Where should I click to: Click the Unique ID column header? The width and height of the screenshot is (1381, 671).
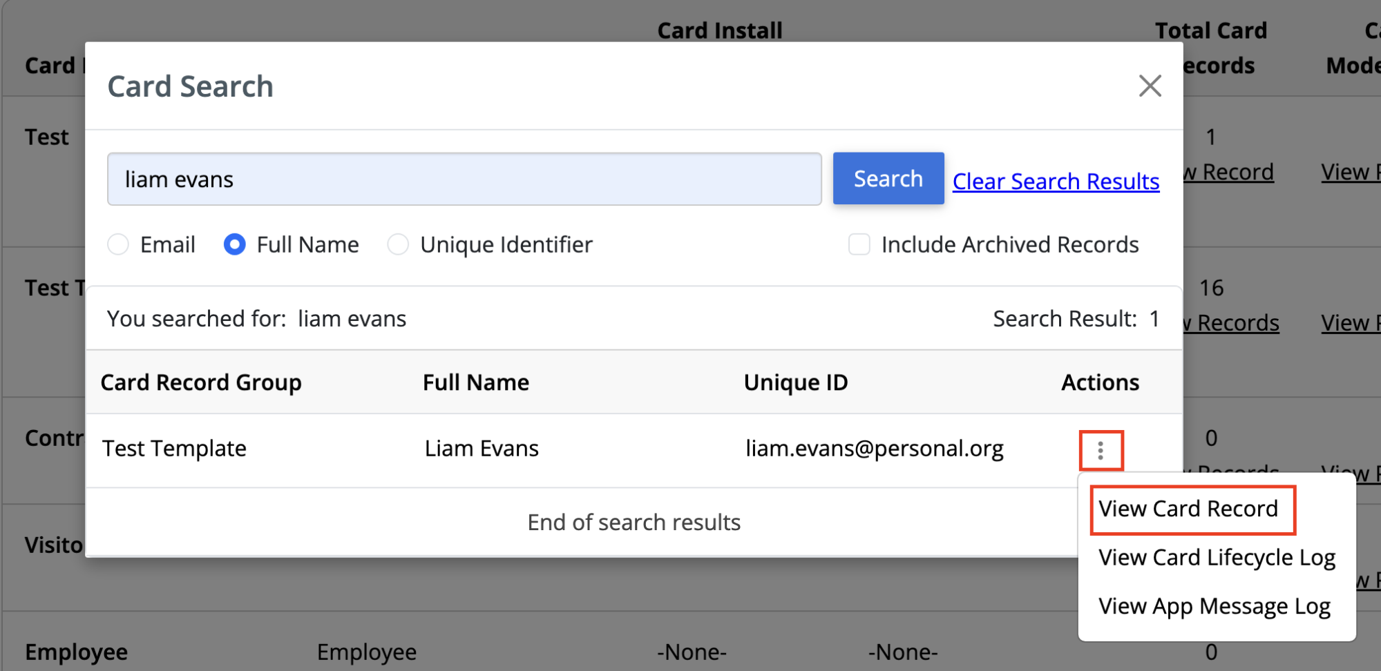click(795, 382)
